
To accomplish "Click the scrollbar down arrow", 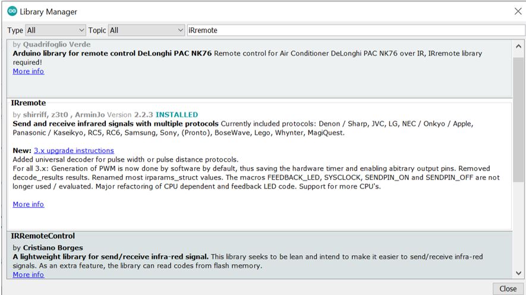I will [x=519, y=272].
